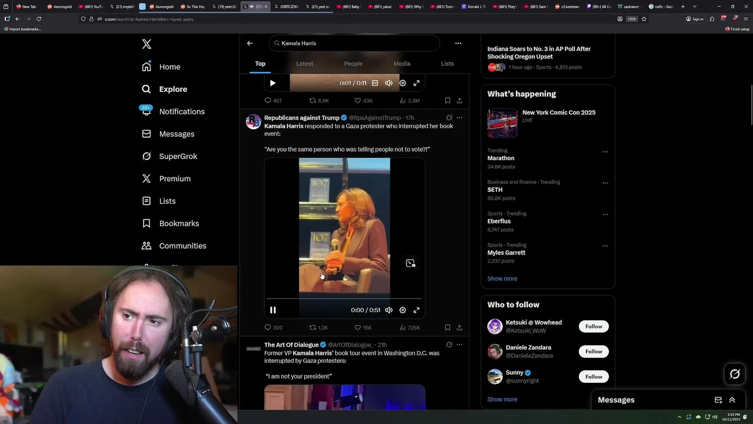This screenshot has height=424, width=753.
Task: Fullscreen the first 0:11 video
Action: coord(417,83)
